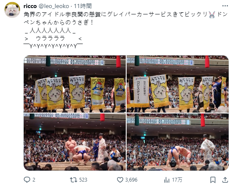Click the reply count number 2
Viewport: 235px width, 185px height.
[34, 180]
